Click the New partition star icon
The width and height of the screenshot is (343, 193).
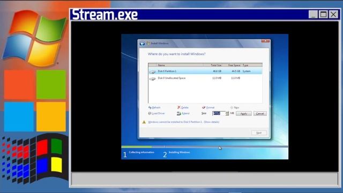pos(232,107)
